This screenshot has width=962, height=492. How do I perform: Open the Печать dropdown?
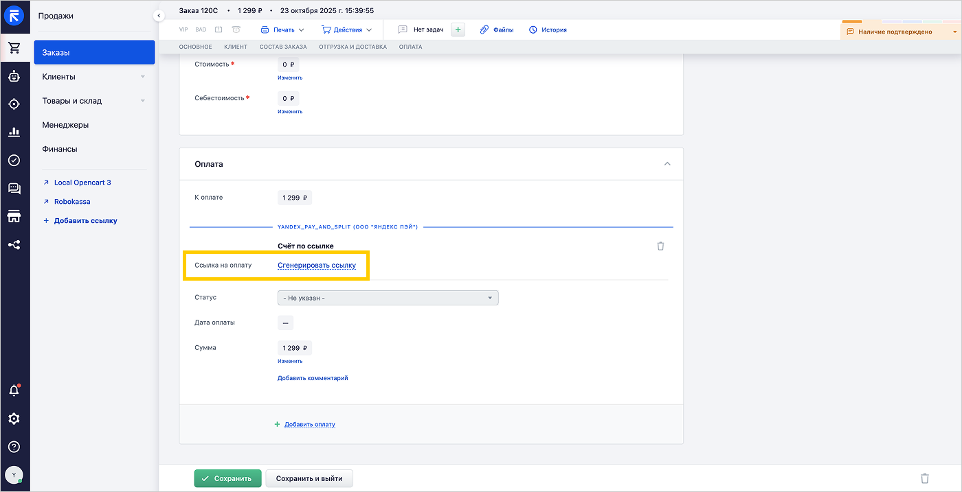coord(282,30)
